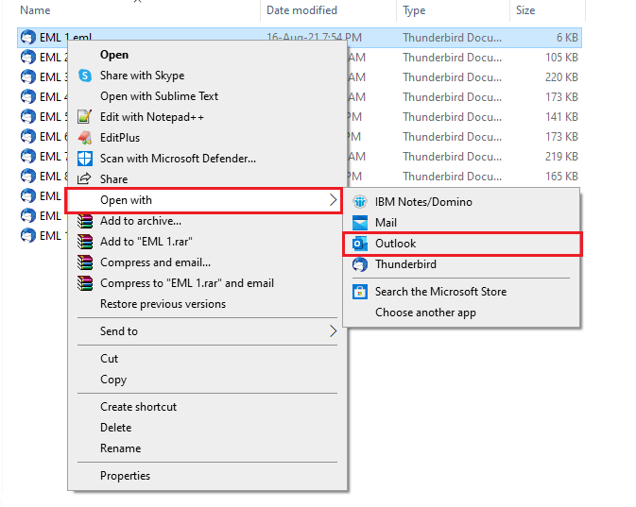The height and width of the screenshot is (507, 636).
Task: Sort by the Date modified column header
Action: coord(301,10)
